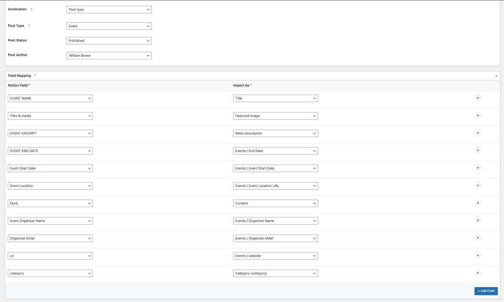Open the Content Import As dropdown
504x302 pixels.
pos(276,203)
